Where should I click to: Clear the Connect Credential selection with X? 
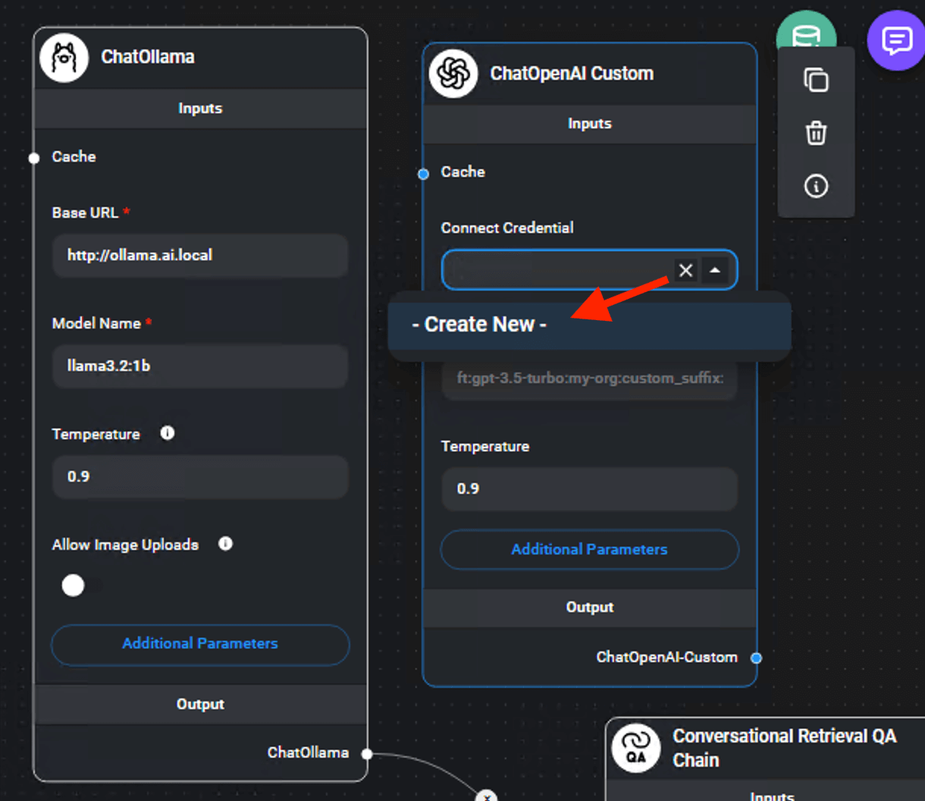(685, 270)
